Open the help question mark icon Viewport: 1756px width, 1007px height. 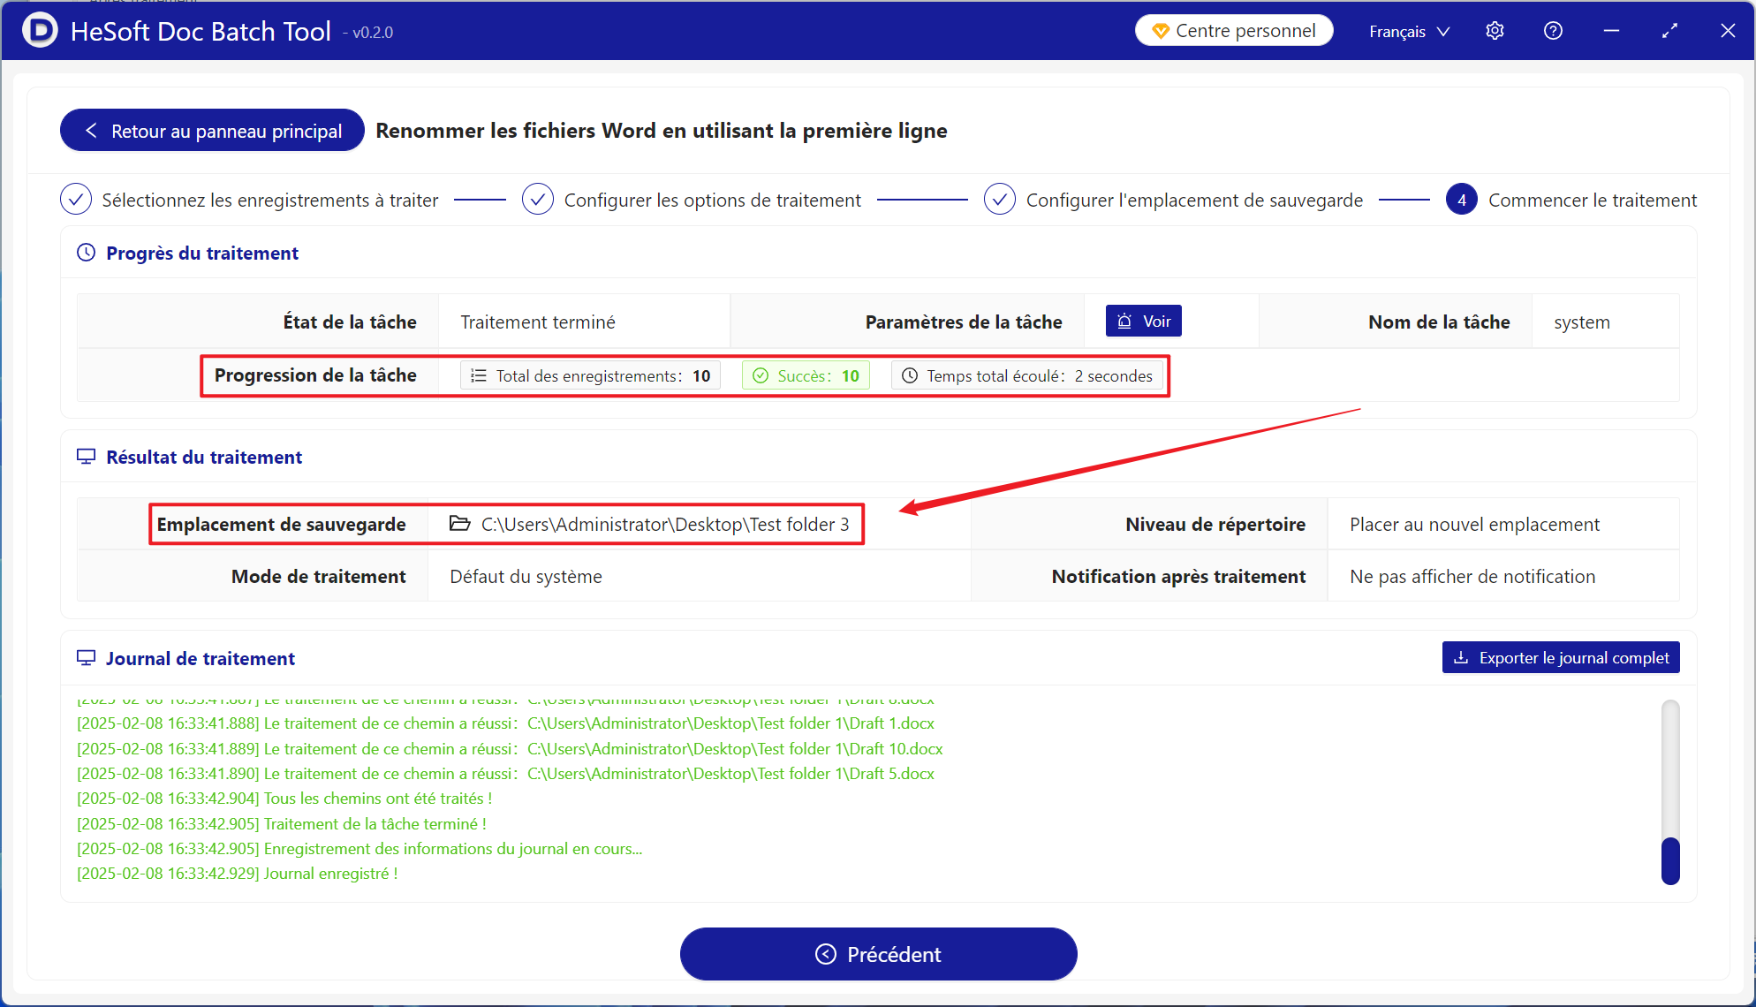[1553, 31]
